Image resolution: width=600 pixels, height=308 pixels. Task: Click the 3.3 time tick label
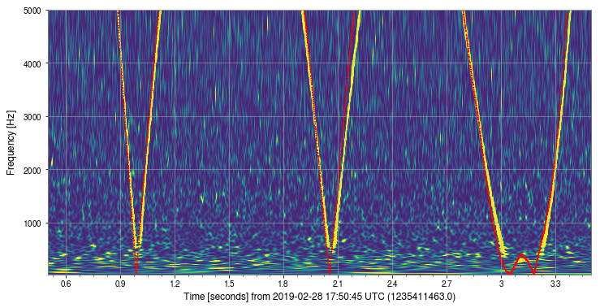pyautogui.click(x=555, y=284)
